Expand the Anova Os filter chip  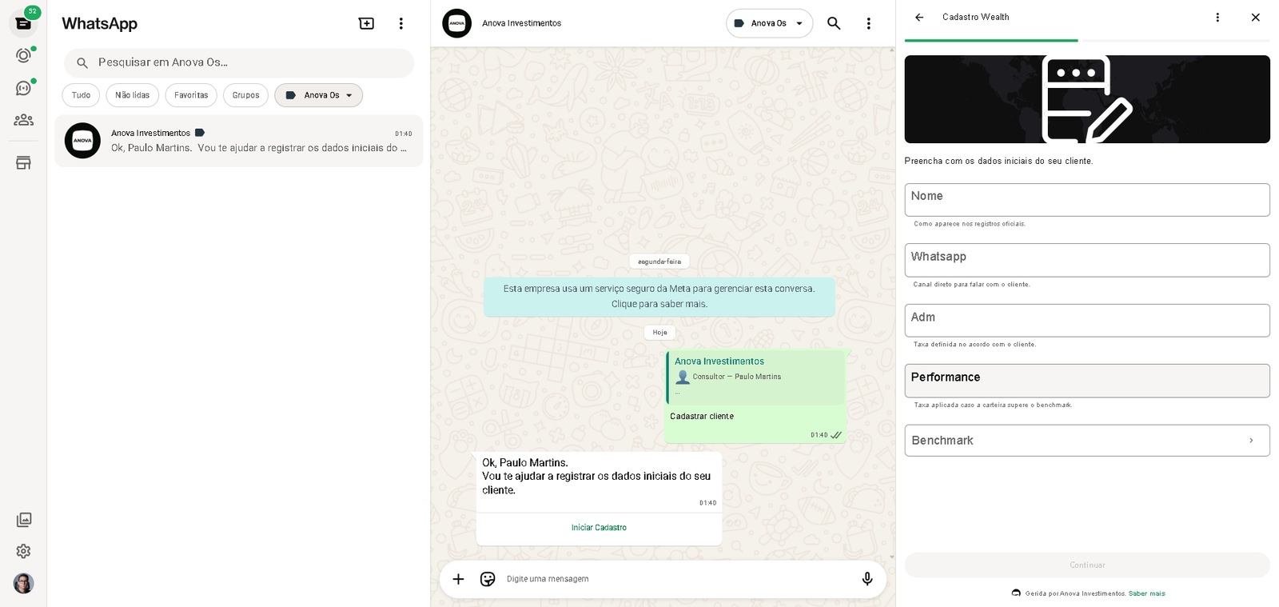[x=318, y=95]
